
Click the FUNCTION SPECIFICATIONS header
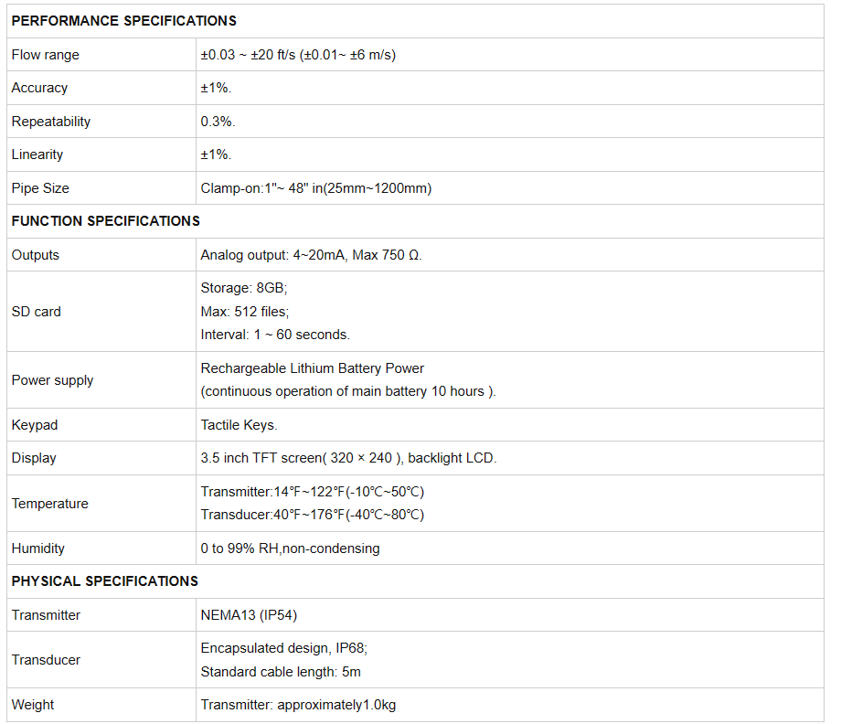[x=106, y=221]
